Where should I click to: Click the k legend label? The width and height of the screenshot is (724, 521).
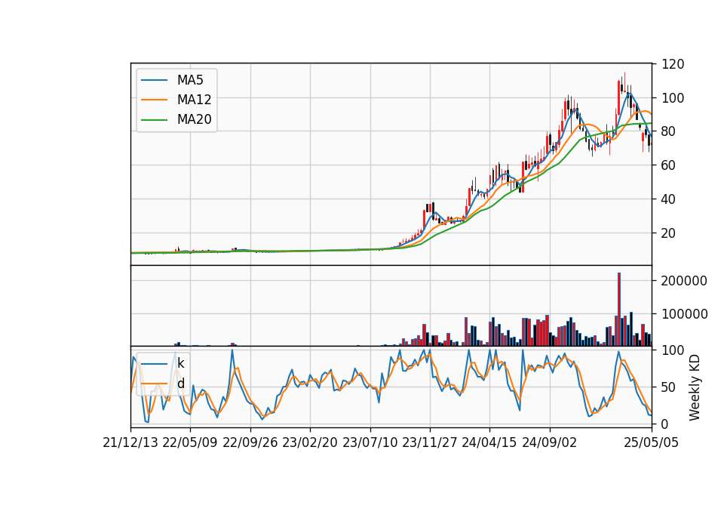180,363
